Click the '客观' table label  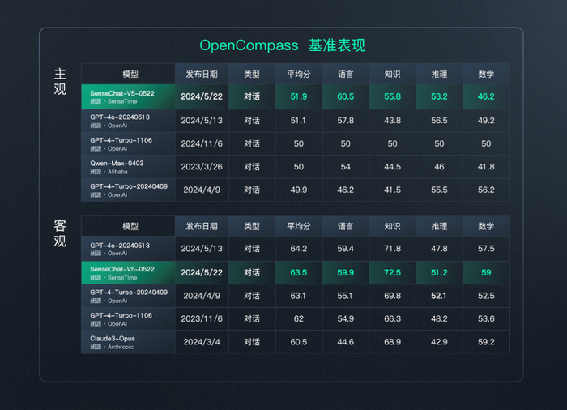coord(60,233)
